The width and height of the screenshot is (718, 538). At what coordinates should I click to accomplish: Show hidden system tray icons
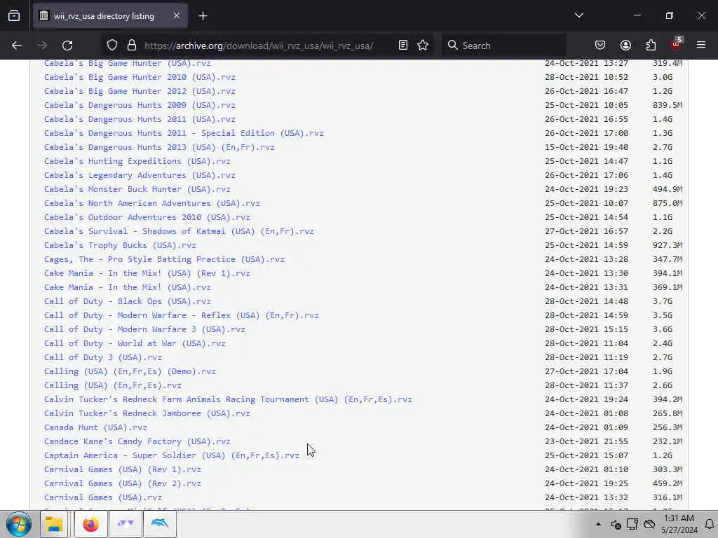click(598, 524)
